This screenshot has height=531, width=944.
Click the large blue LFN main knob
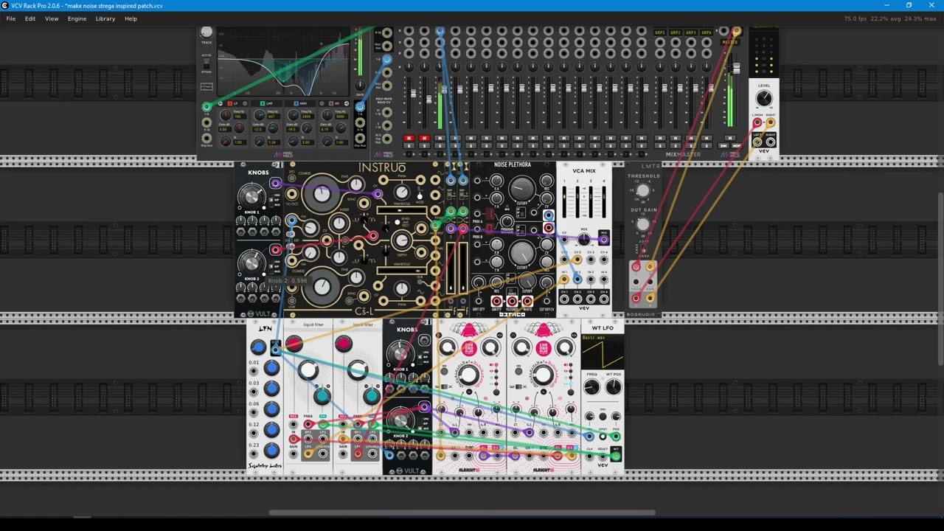(258, 347)
